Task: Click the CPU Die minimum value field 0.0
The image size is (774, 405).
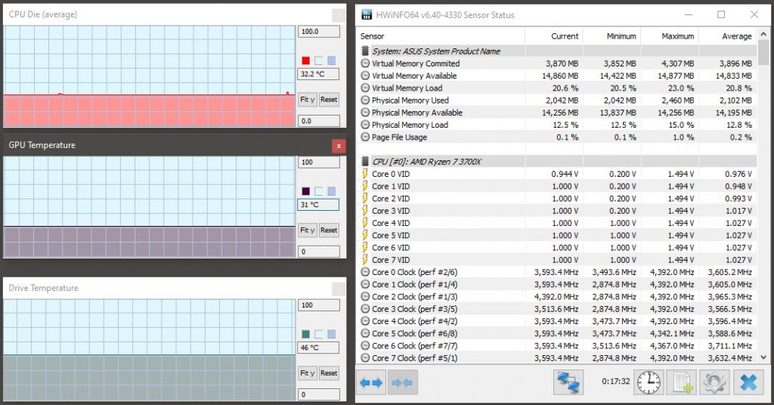Action: (x=318, y=121)
